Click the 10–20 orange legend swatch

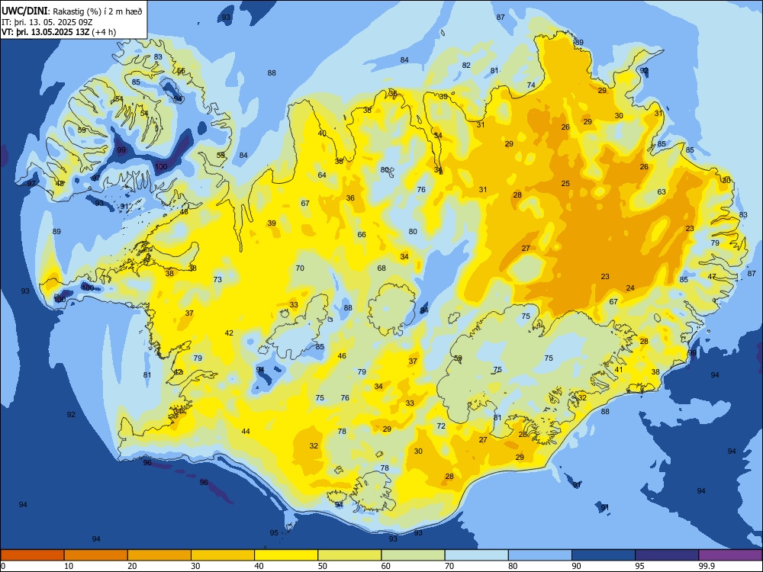click(x=96, y=555)
